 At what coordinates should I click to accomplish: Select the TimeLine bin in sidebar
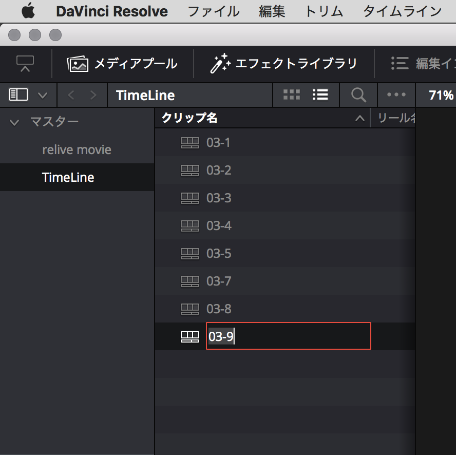[77, 177]
